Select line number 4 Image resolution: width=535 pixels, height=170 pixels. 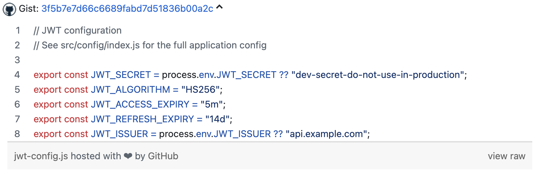coord(17,75)
